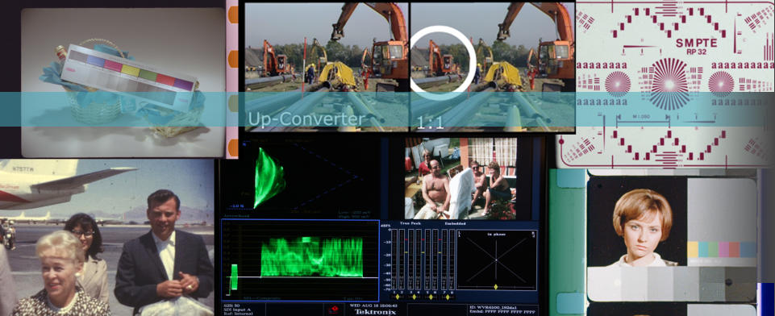
Task: Click the small left starburst on SMPTE chart
Action: point(618,84)
